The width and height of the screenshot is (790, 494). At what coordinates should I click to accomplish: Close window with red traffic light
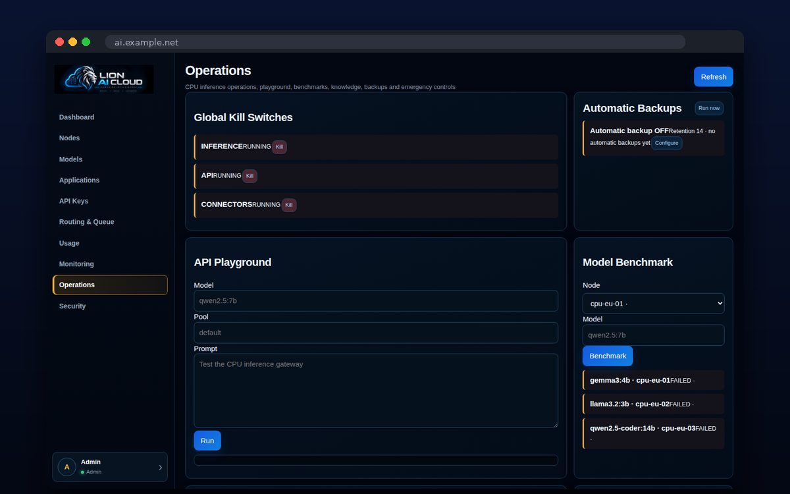(x=59, y=41)
